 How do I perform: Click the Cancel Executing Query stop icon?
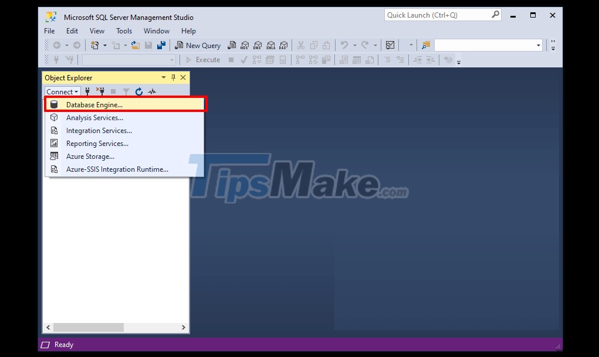point(231,60)
